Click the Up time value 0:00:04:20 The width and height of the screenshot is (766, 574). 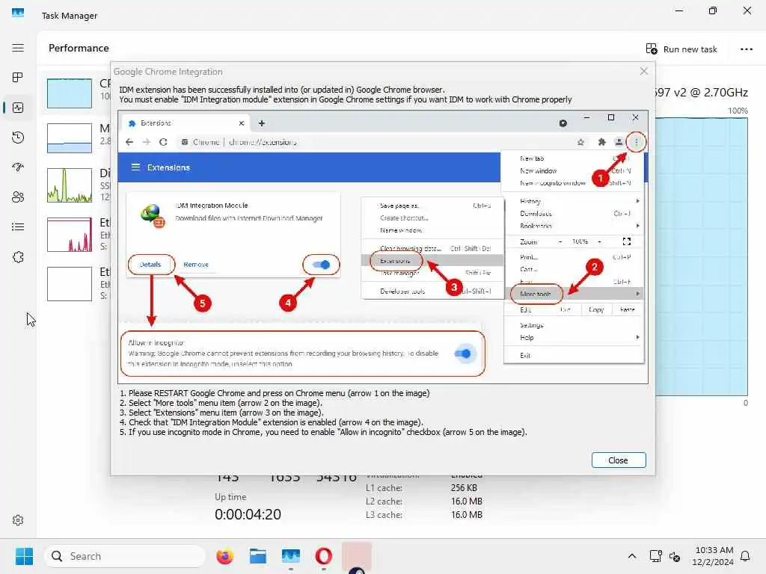[248, 514]
